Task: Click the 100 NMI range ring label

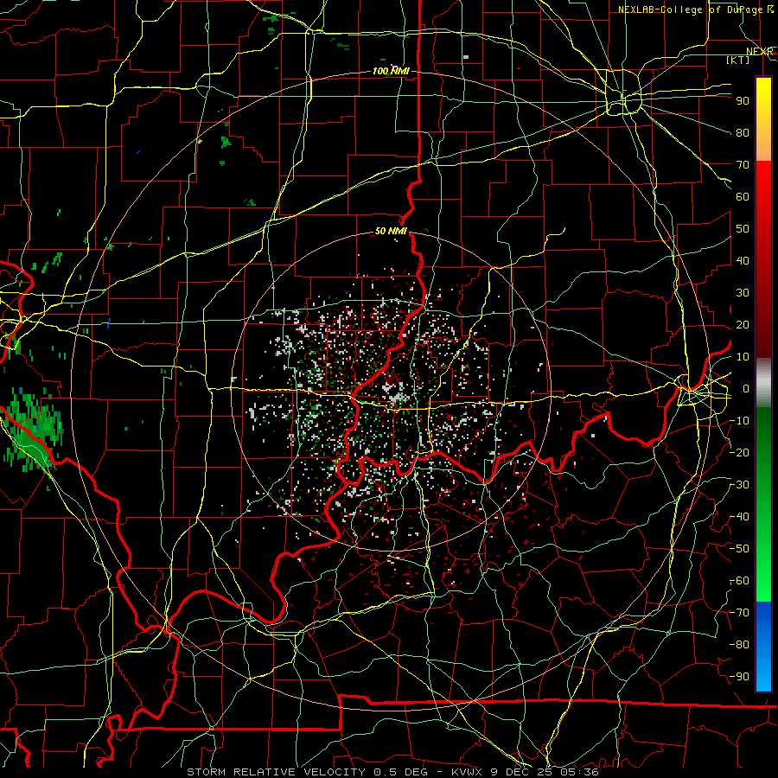Action: [x=391, y=72]
